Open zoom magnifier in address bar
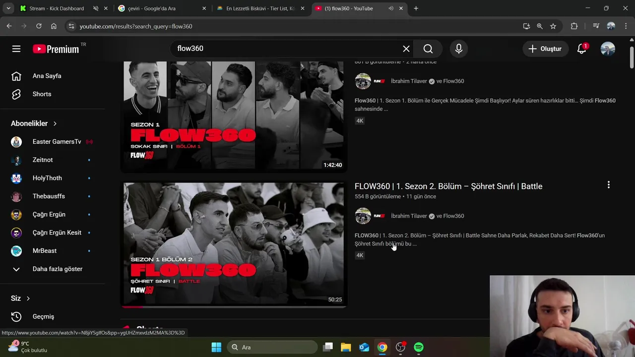 coord(540,26)
